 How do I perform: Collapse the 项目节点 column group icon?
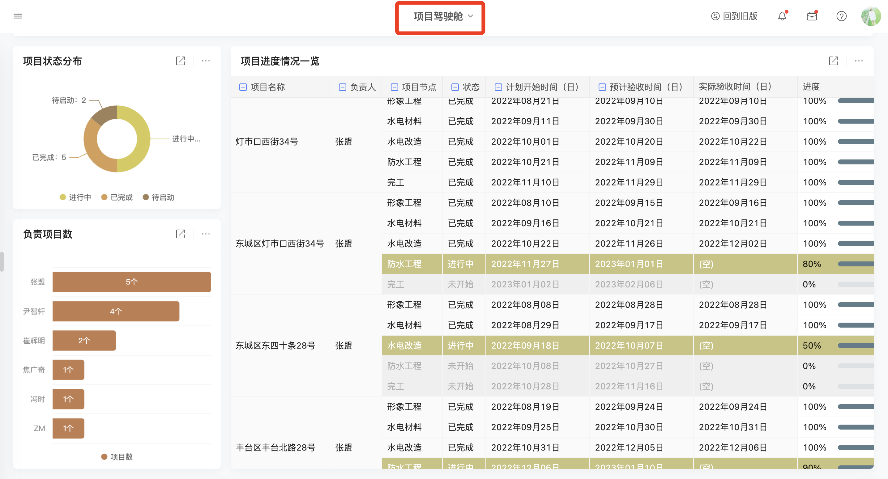pyautogui.click(x=394, y=87)
